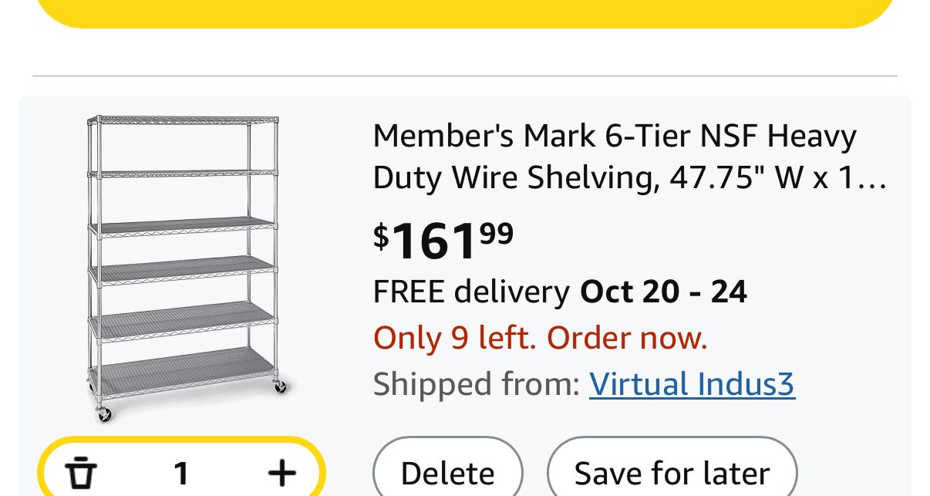Screen dimensions: 930x496
Task: Click the Oct 20 - 24 delivery date
Action: pyautogui.click(x=663, y=292)
